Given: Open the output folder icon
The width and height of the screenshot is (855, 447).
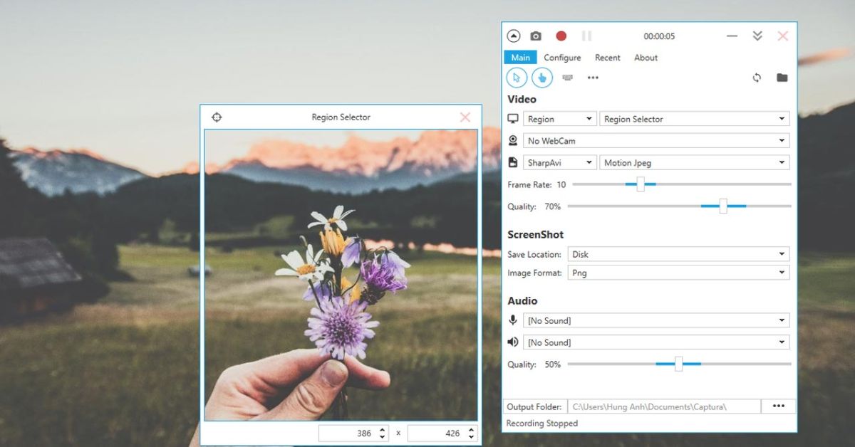Looking at the screenshot, I should click(782, 78).
